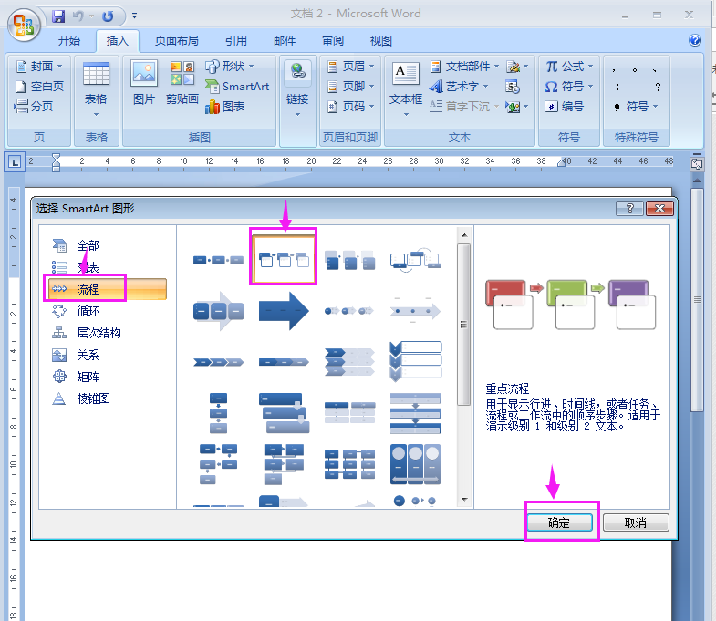Insert a number with 编号
The image size is (716, 621).
click(x=565, y=107)
